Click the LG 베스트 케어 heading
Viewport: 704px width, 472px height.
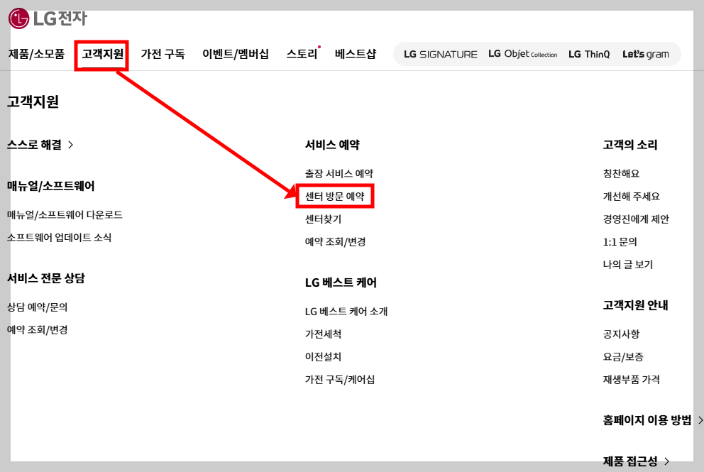[341, 282]
